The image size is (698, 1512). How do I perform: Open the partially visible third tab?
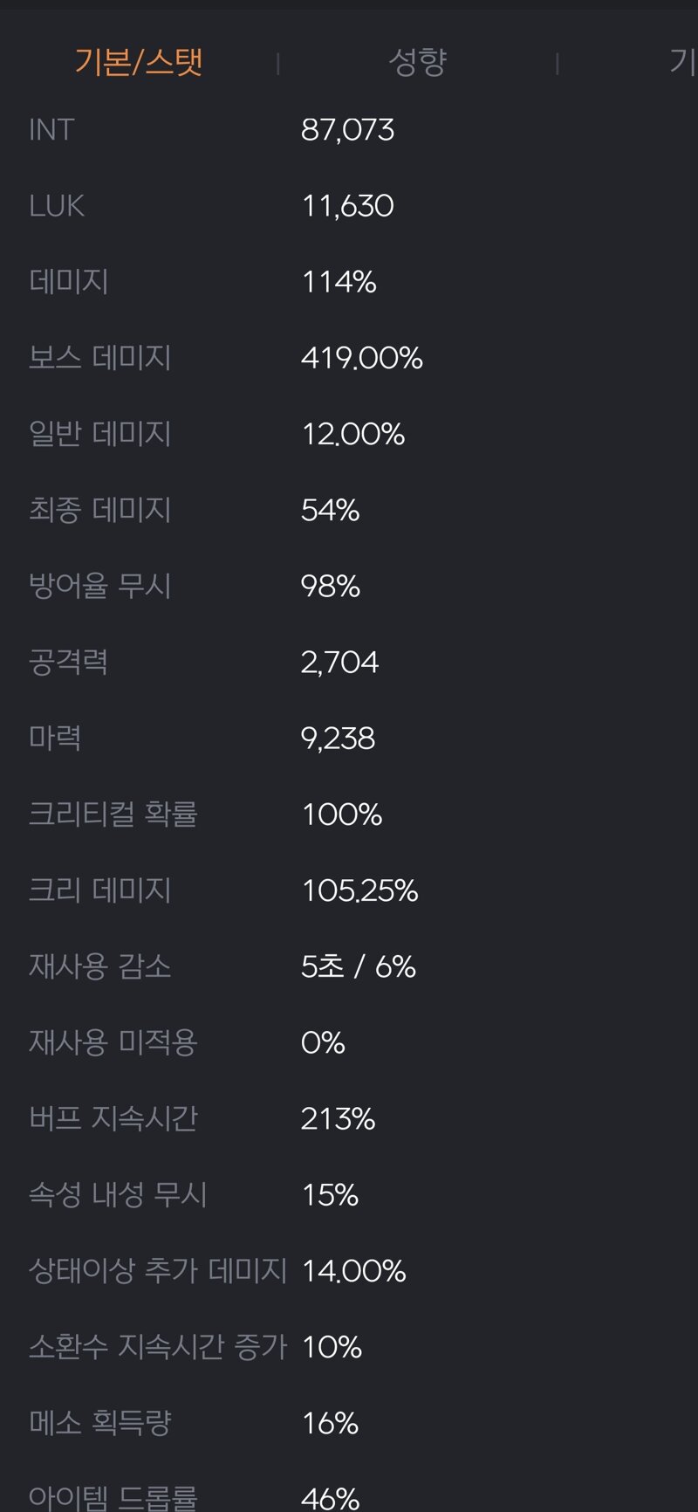coord(682,62)
